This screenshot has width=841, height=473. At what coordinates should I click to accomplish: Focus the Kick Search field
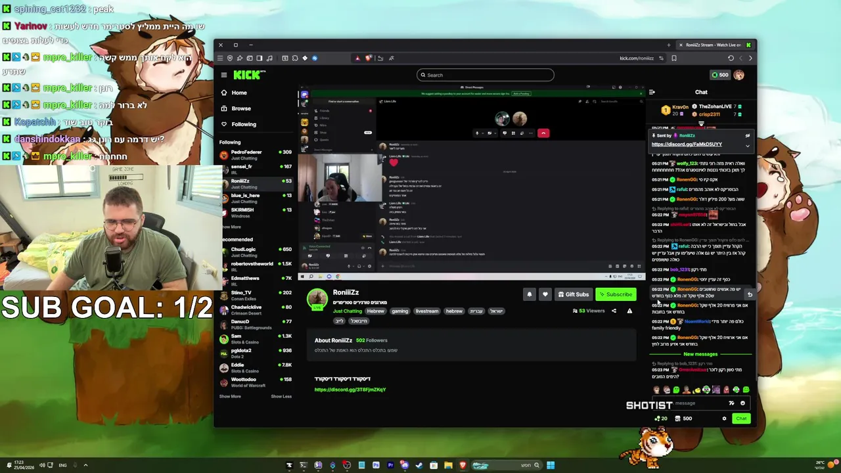pos(486,75)
